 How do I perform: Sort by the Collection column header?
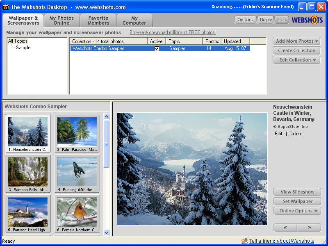[109, 41]
